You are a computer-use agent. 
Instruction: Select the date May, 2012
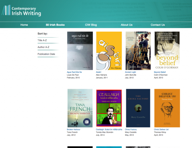pos(129,135)
